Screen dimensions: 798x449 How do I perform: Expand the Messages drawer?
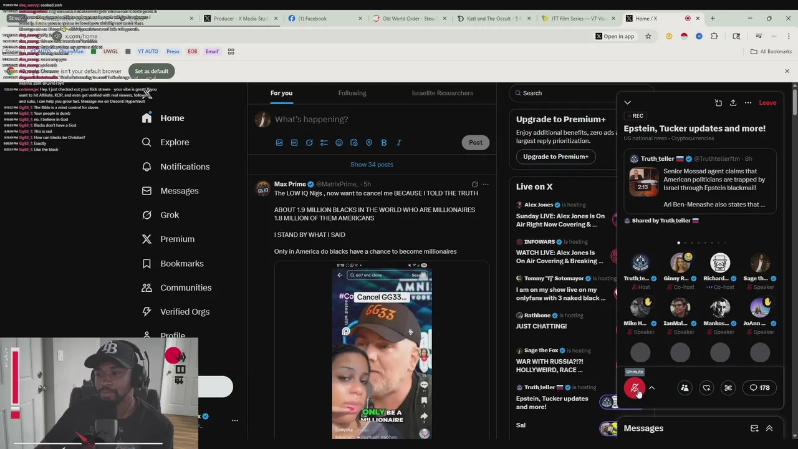[x=769, y=428]
